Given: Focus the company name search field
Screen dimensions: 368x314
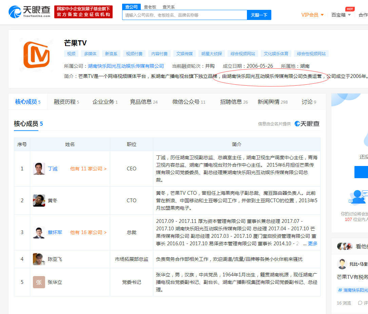Looking at the screenshot, I should [185, 15].
